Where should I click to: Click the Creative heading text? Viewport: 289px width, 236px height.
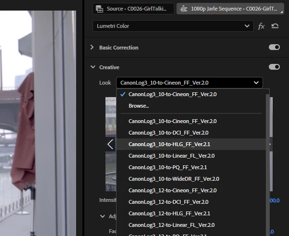[x=109, y=67]
